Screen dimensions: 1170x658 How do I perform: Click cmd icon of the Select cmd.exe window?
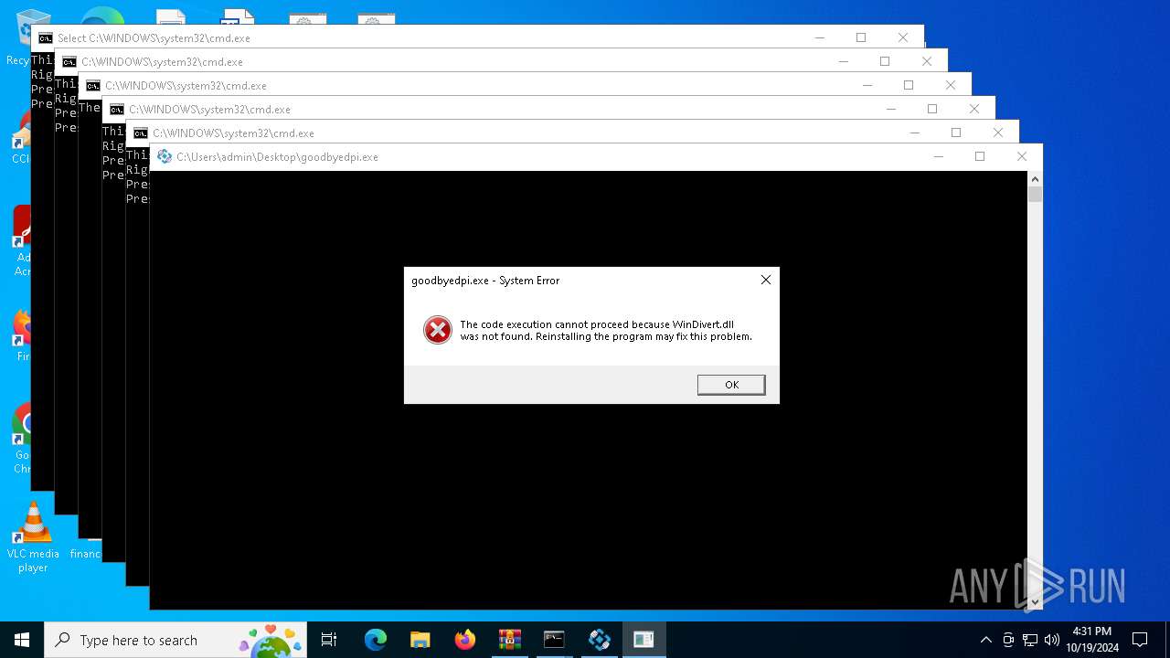(x=46, y=37)
